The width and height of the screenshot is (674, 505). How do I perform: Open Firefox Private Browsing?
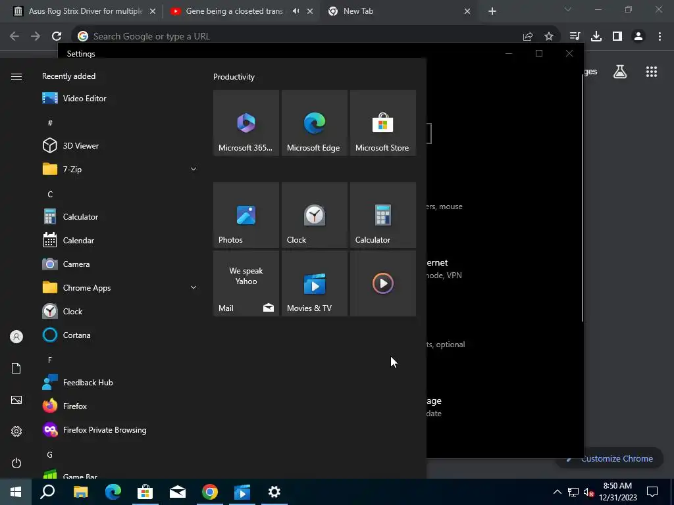(x=120, y=430)
